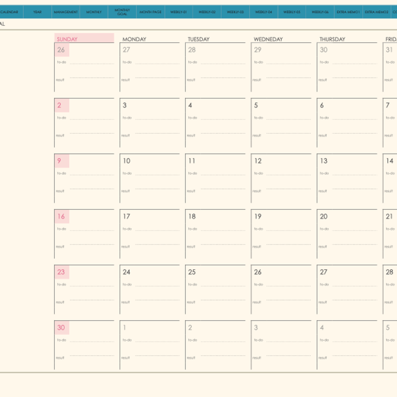
Task: Select date 7 in the Friday column
Action: pyautogui.click(x=388, y=105)
